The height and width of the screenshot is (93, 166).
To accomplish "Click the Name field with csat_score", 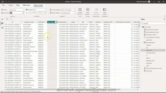I will click(16, 10).
